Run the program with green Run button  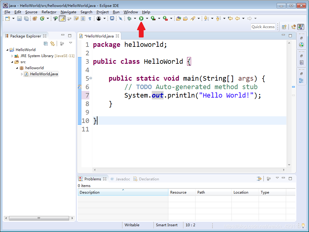141,18
